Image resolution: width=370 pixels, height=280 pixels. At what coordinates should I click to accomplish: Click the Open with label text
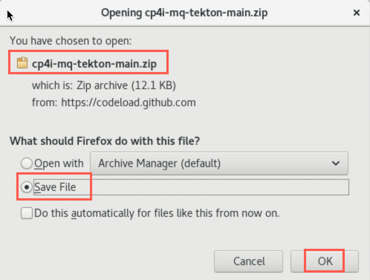59,163
